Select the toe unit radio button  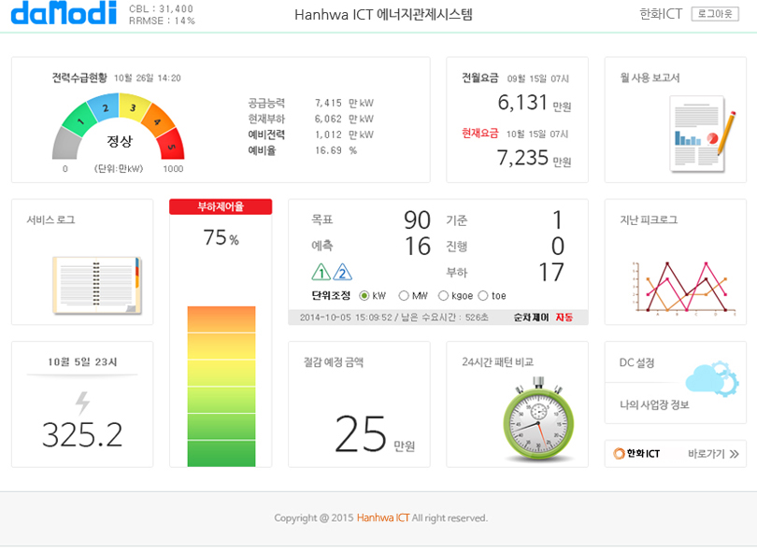pos(483,296)
